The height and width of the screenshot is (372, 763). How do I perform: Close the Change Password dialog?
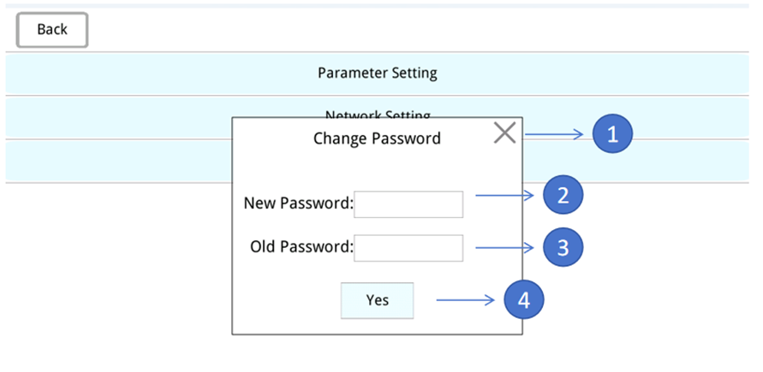tap(505, 133)
